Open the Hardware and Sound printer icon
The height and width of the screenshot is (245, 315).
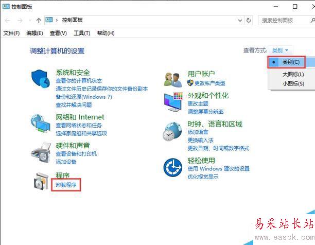[41, 152]
